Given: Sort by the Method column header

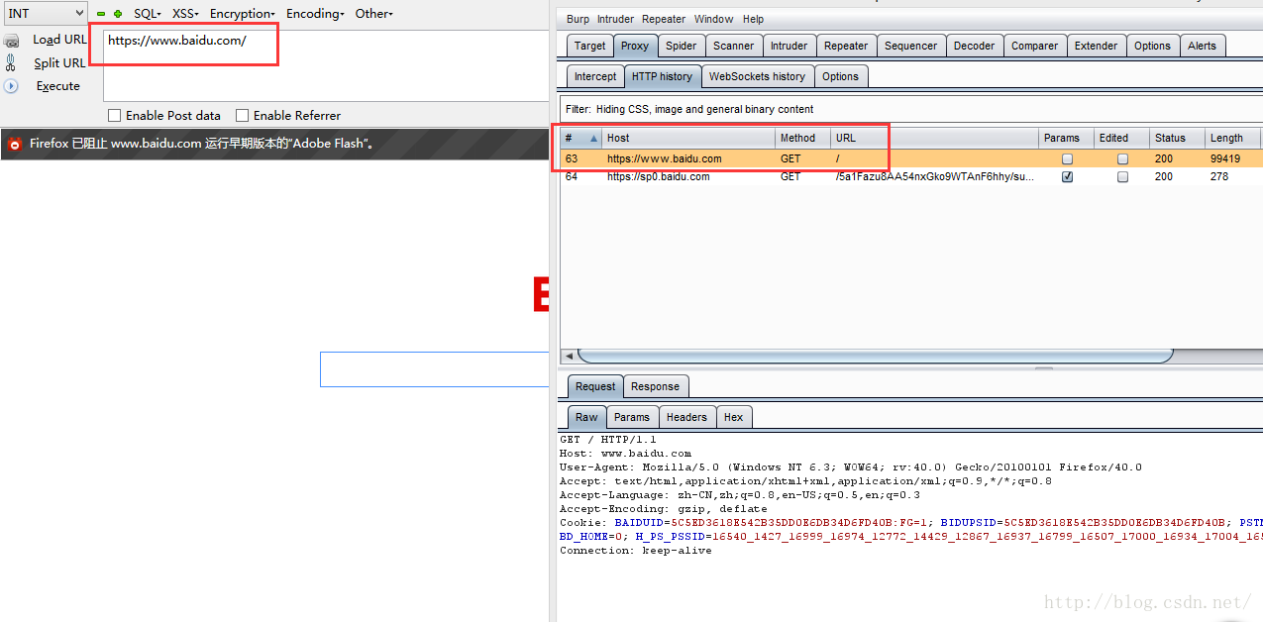Looking at the screenshot, I should (803, 138).
